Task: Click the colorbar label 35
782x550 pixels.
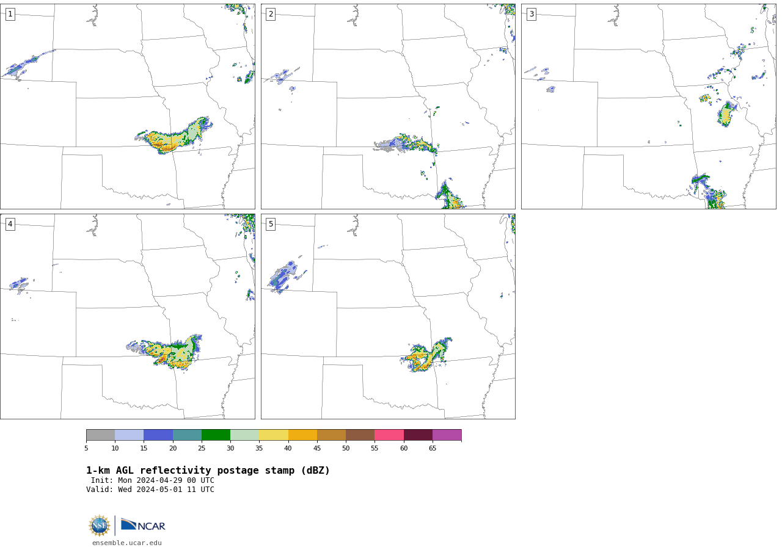Action: [x=259, y=448]
